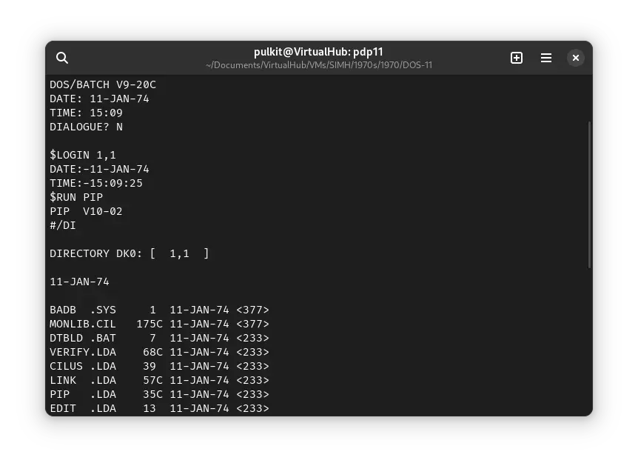This screenshot has height=466, width=638.
Task: Click the DIRECTORY DK0: heading line
Action: click(129, 253)
